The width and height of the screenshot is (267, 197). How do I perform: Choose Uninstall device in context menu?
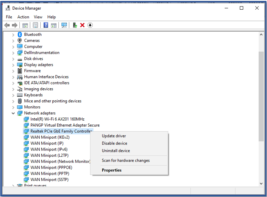tap(129, 151)
